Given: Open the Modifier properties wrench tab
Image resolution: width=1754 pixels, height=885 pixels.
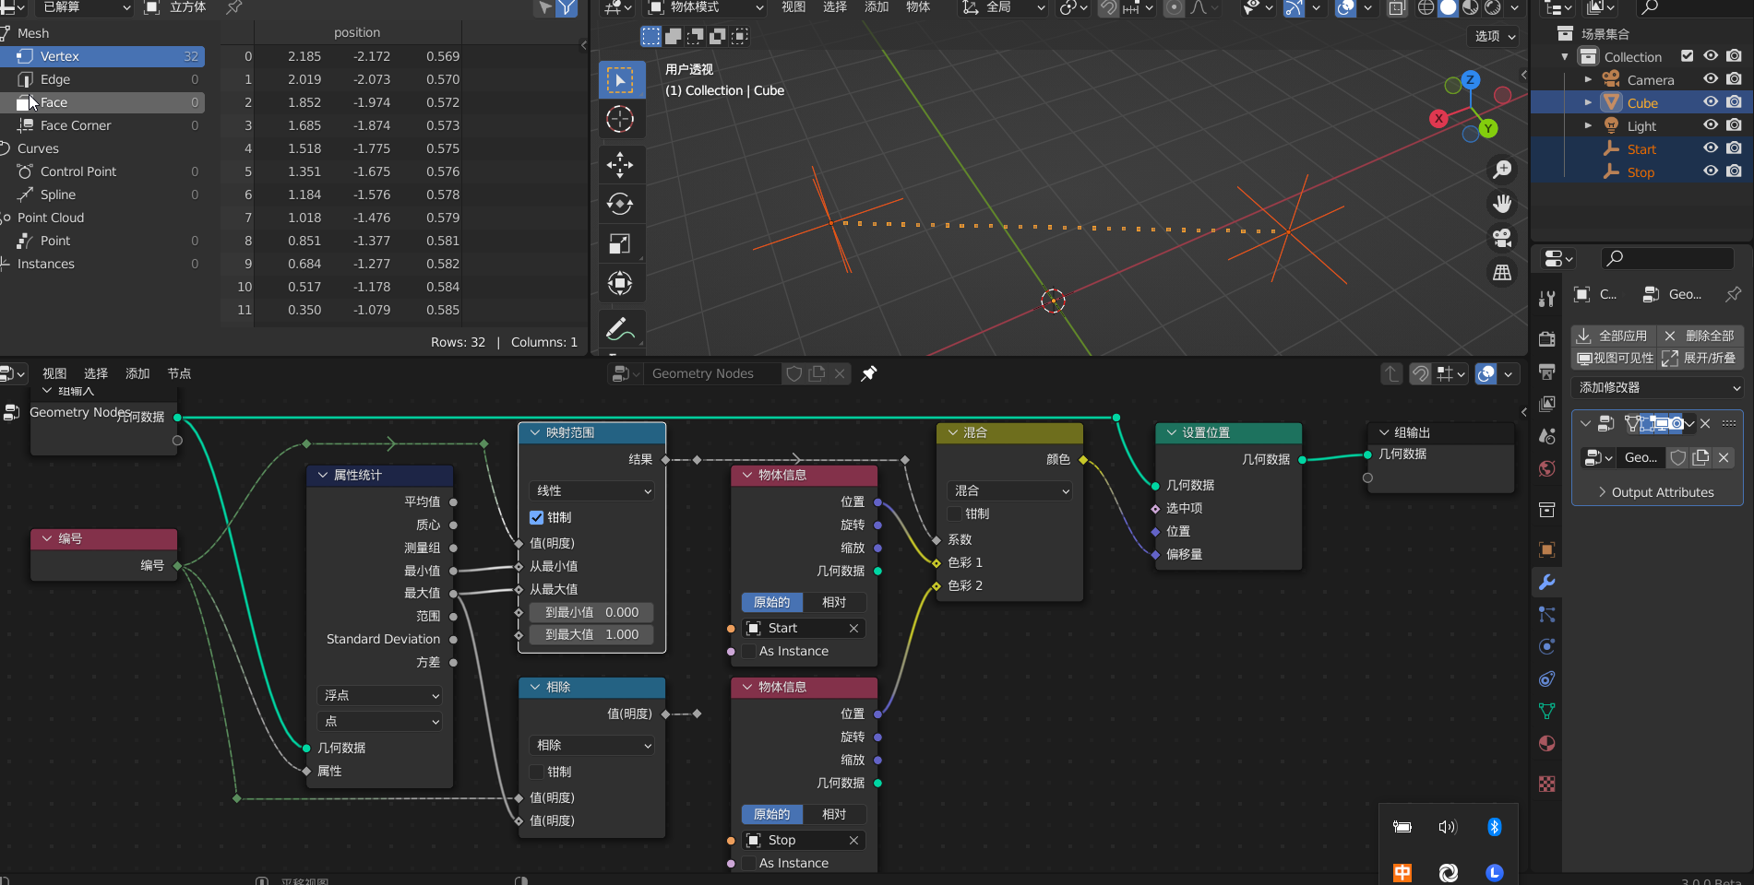Looking at the screenshot, I should (x=1547, y=582).
